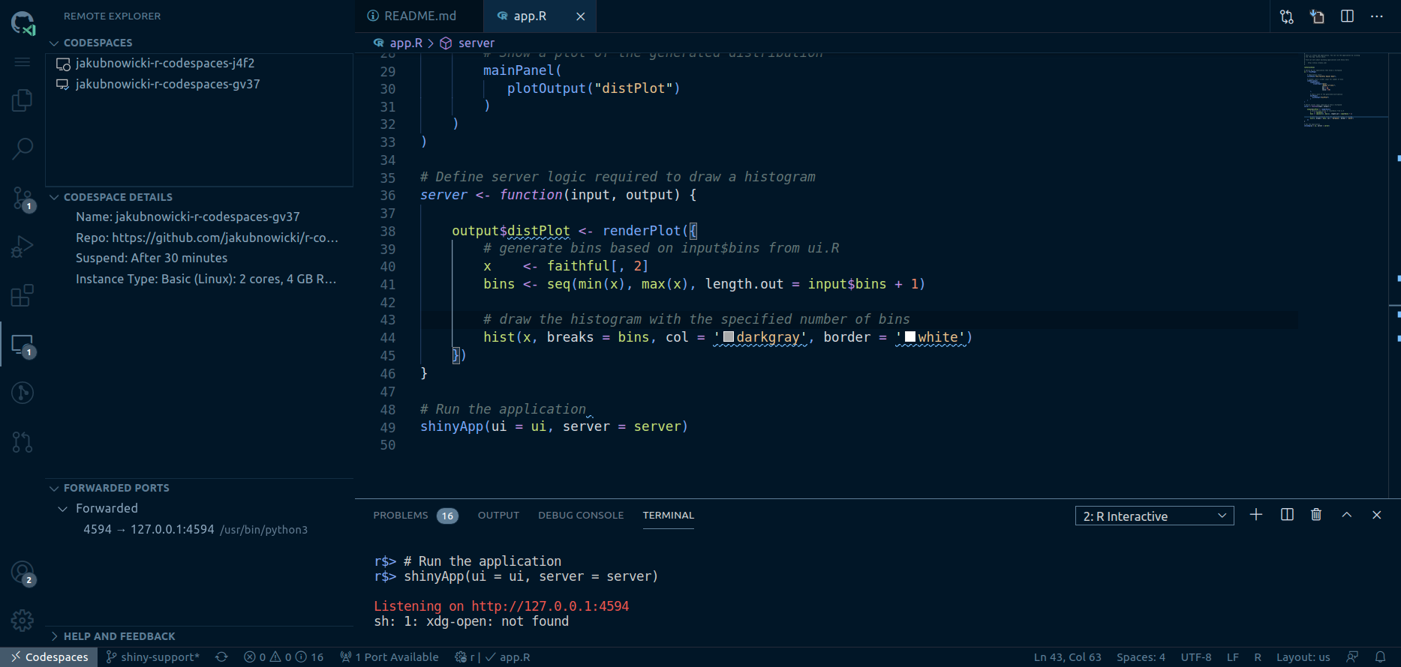This screenshot has width=1401, height=667.
Task: Click the Repo URL detail row
Action: click(x=199, y=238)
